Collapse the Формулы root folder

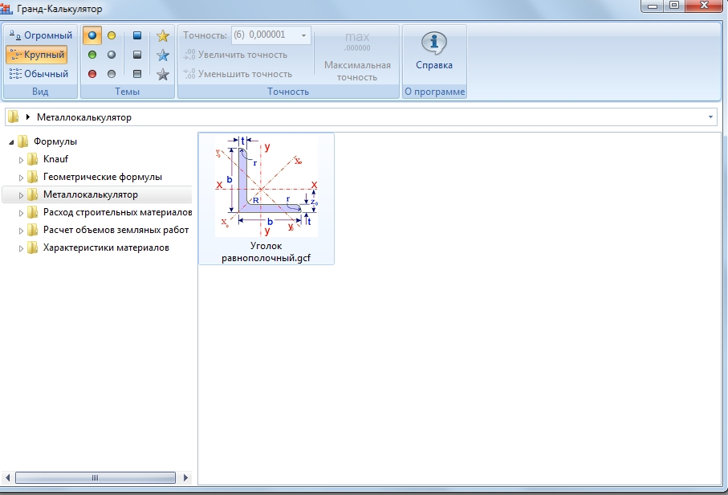[x=11, y=141]
